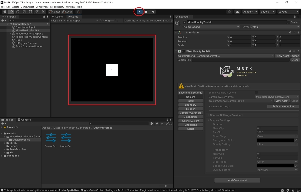
Task: Open custom editor tools
Action: point(43,12)
